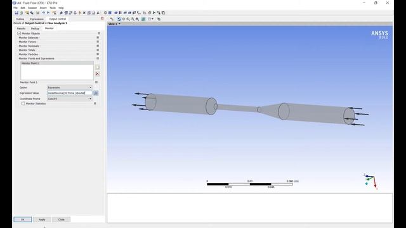Maximize the CFX-Pre window
The width and height of the screenshot is (406, 228).
[376, 3]
